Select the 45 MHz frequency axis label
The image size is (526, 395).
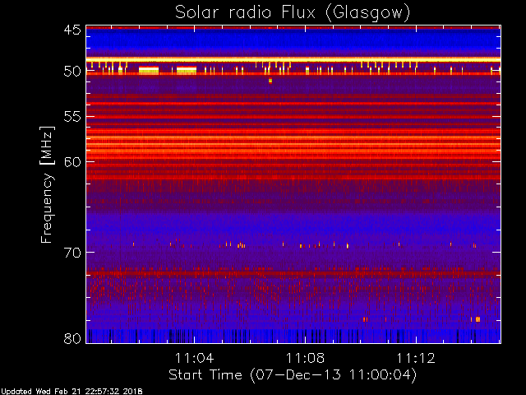[x=72, y=30]
